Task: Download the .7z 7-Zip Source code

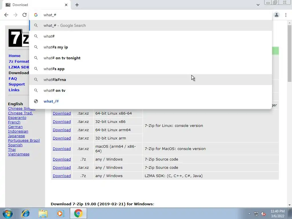Action: click(x=62, y=159)
